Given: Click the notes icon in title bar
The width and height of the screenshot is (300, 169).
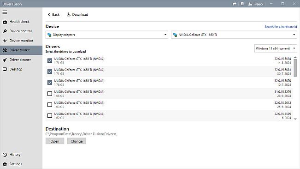Looking at the screenshot, I should click(242, 4).
